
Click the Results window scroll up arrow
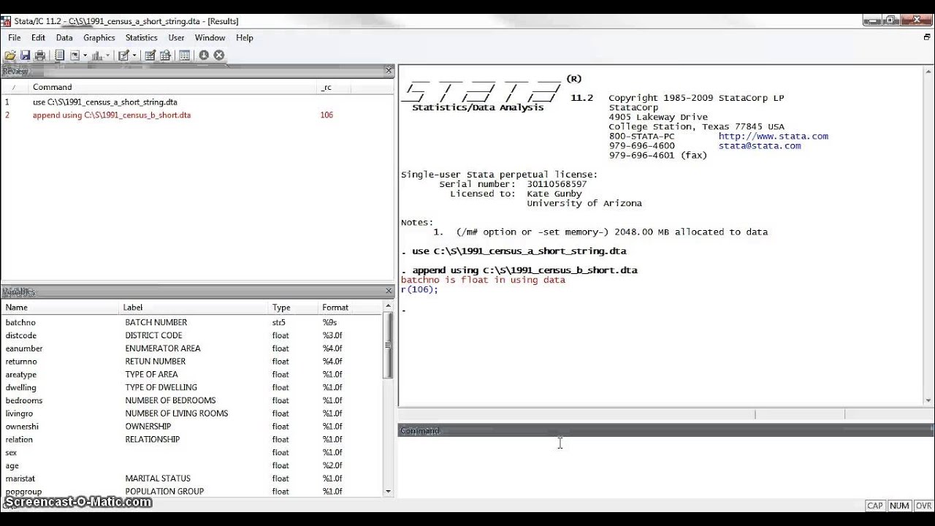[929, 70]
